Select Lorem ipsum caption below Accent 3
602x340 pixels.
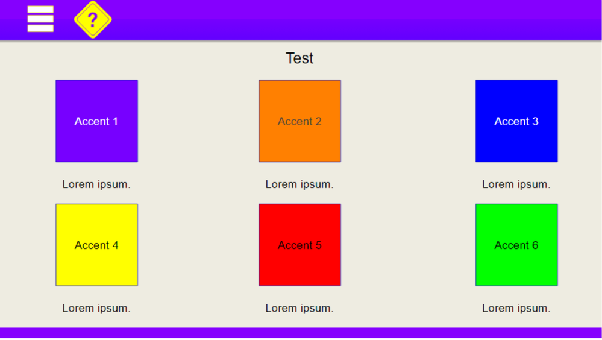point(516,184)
